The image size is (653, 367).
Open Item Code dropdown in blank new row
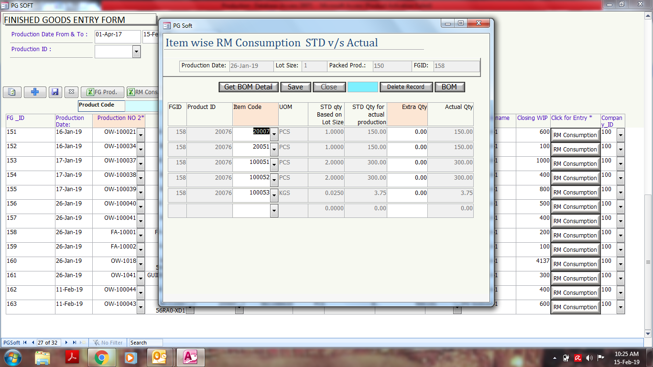[274, 211]
